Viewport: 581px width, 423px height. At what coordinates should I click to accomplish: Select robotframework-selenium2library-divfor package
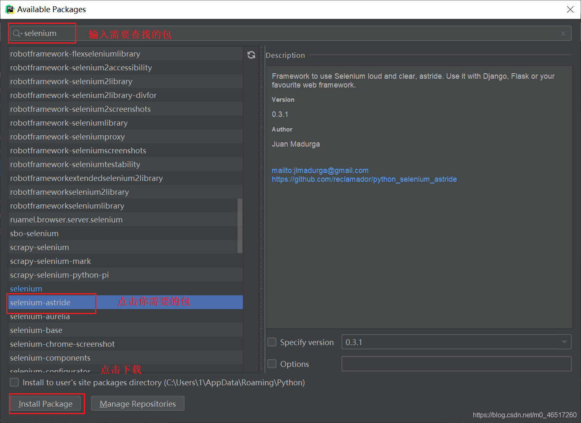click(126, 95)
